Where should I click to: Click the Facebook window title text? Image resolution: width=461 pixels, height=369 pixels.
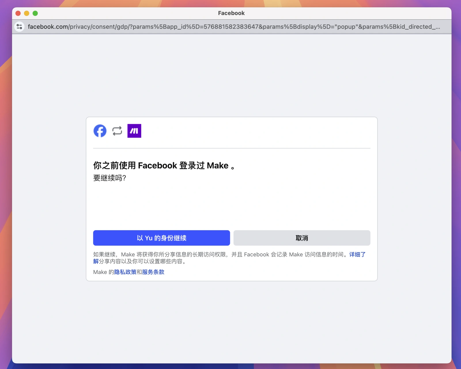pyautogui.click(x=231, y=13)
